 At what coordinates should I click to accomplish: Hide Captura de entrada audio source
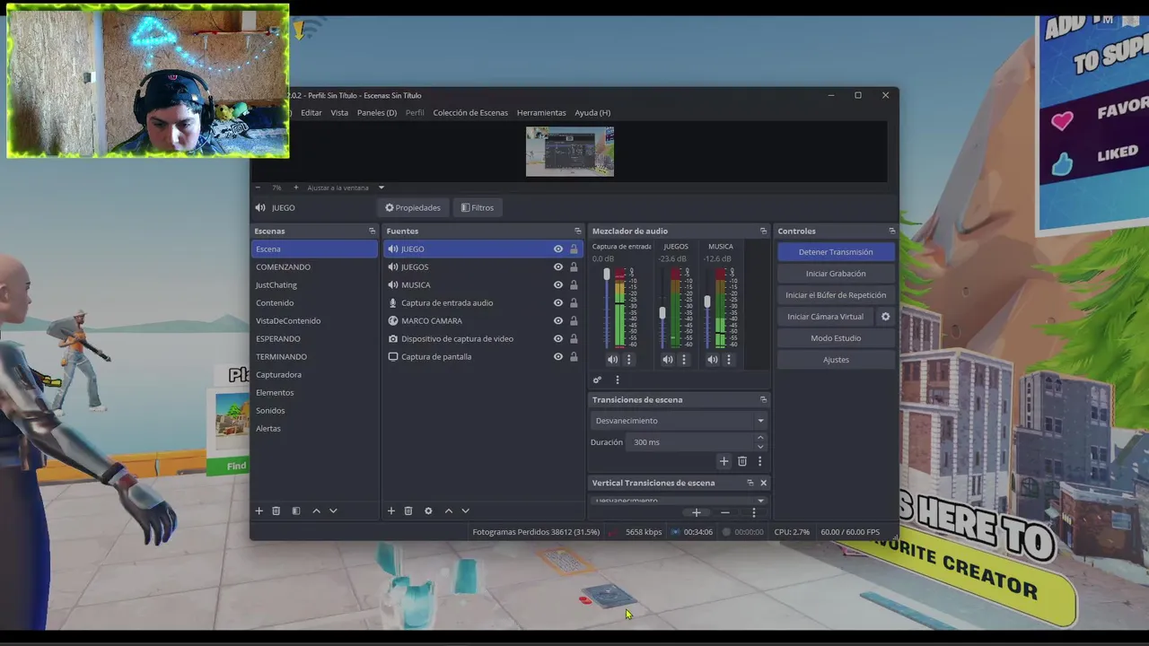(x=558, y=303)
